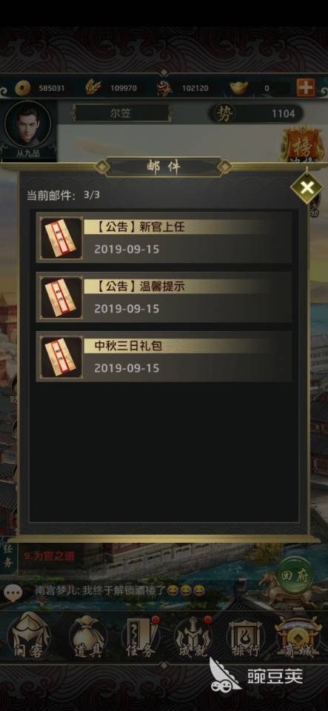
Task: Tap the gold ingot currency icon
Action: (x=238, y=87)
